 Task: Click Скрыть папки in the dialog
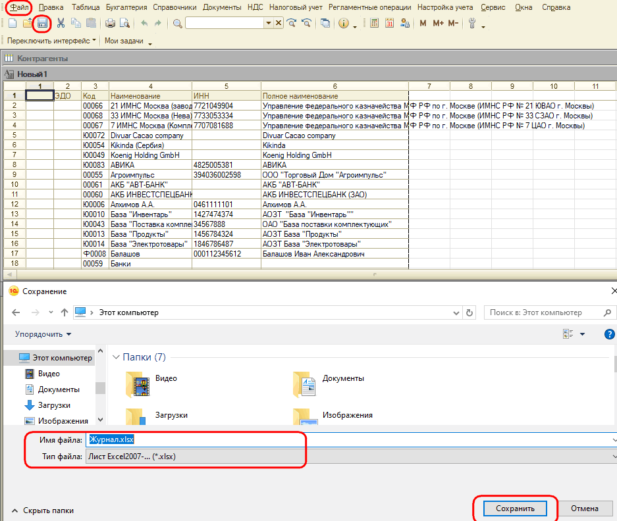click(x=43, y=510)
